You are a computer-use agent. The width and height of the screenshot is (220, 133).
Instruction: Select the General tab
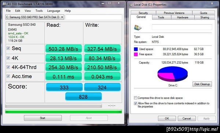click(141, 17)
